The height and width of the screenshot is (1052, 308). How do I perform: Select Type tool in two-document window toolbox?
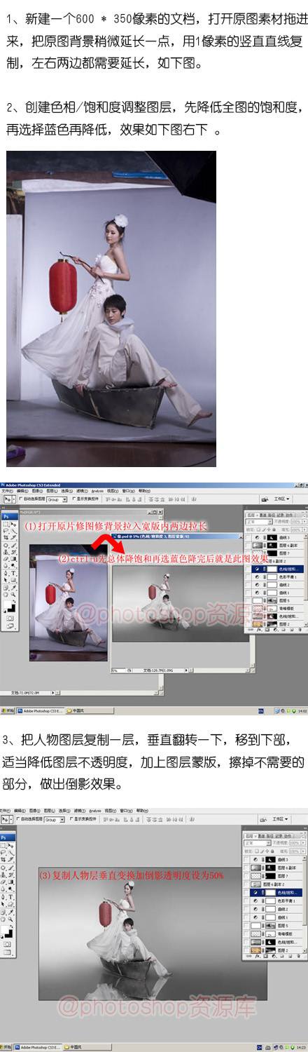tap(13, 573)
